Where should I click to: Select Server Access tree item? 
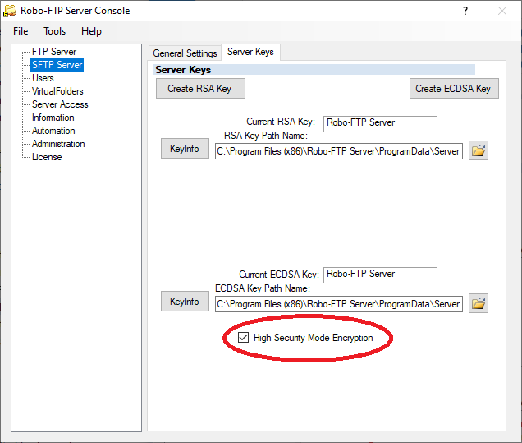60,104
